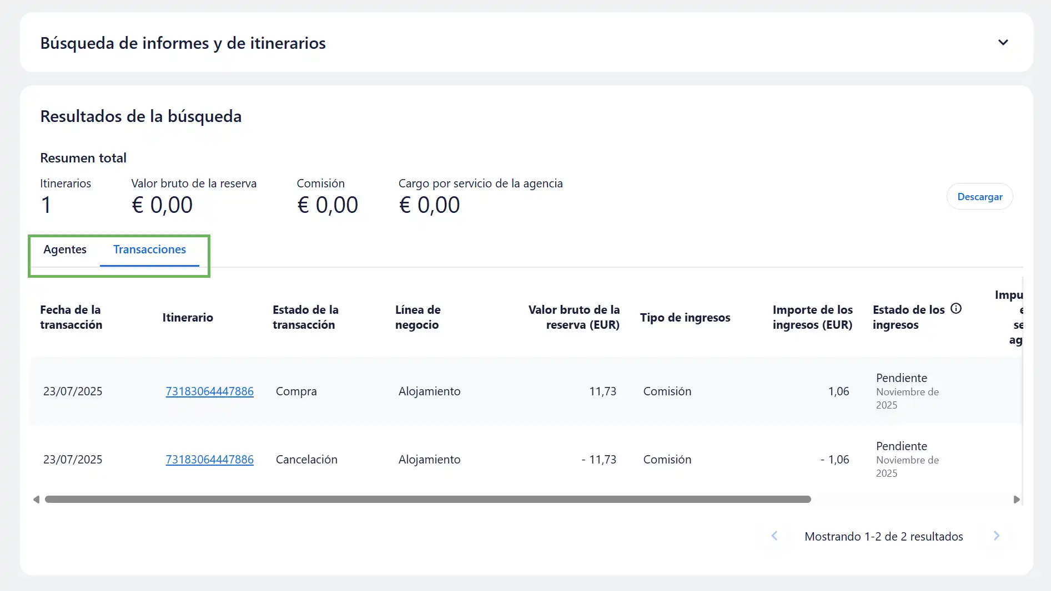The width and height of the screenshot is (1051, 591).
Task: Expand the Búsqueda de informes panel chevron
Action: 1003,43
